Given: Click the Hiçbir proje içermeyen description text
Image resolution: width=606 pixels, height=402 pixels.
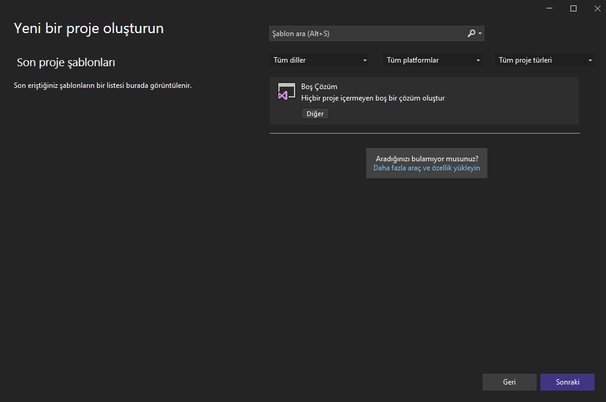Looking at the screenshot, I should coord(373,98).
